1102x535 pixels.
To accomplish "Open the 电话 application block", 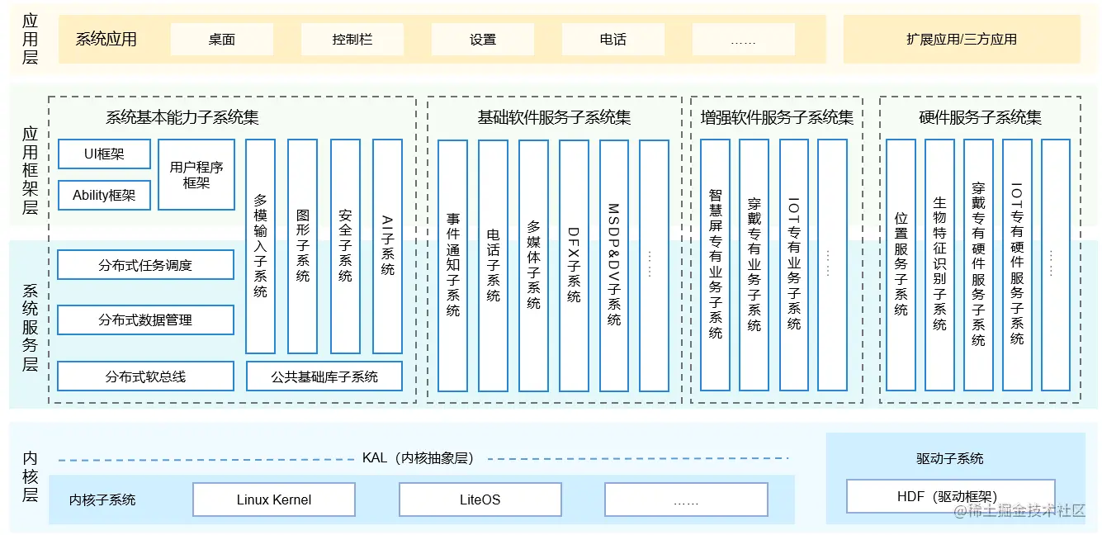I will [612, 38].
